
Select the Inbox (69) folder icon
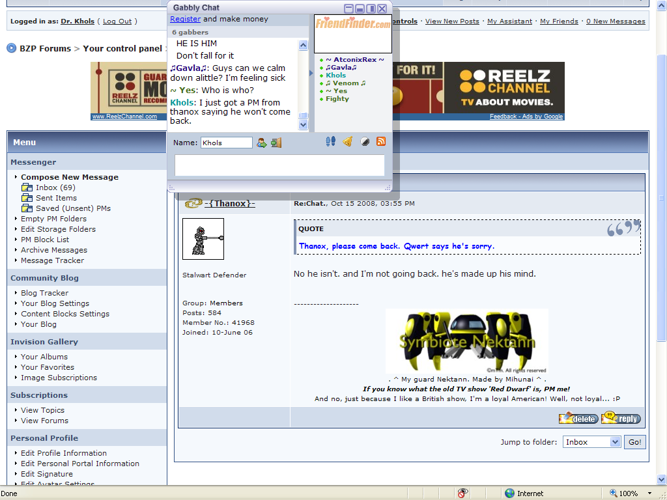[x=27, y=187]
